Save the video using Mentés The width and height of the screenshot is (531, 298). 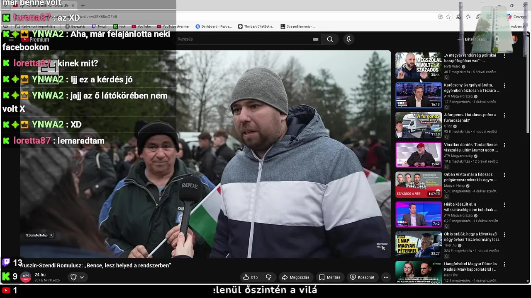[x=330, y=277]
